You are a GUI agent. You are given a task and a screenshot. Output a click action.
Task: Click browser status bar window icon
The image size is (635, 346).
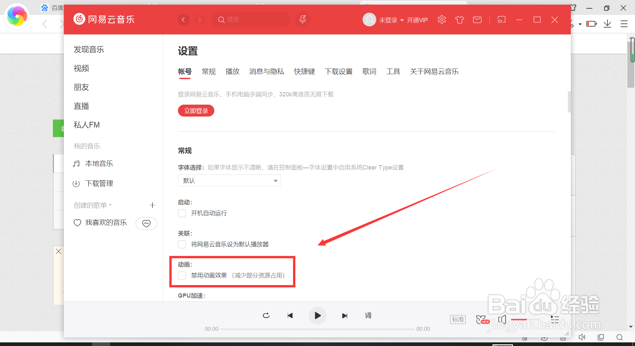point(601,337)
